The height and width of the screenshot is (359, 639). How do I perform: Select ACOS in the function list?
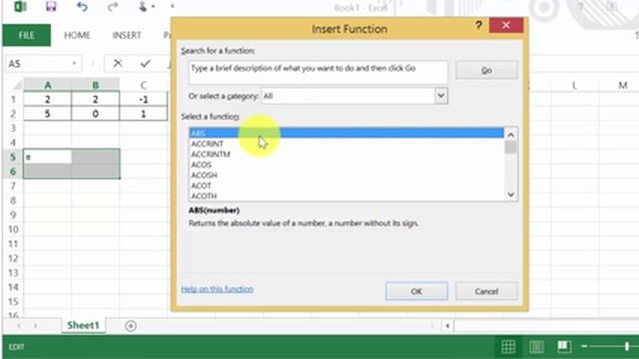click(346, 165)
